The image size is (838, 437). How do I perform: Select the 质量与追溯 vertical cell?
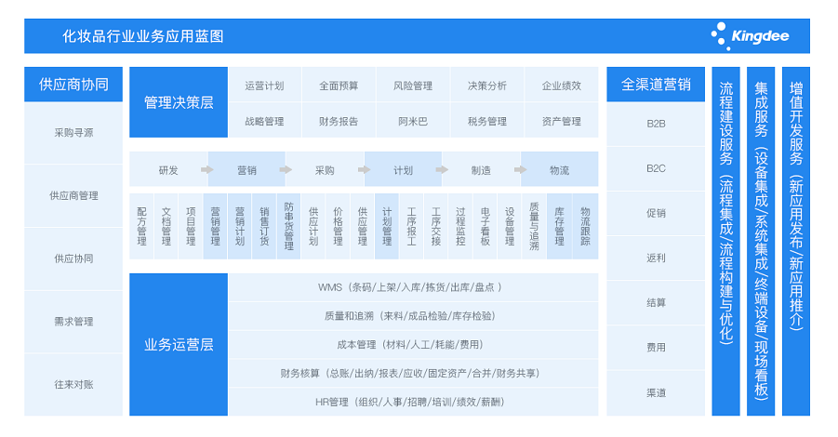[534, 227]
